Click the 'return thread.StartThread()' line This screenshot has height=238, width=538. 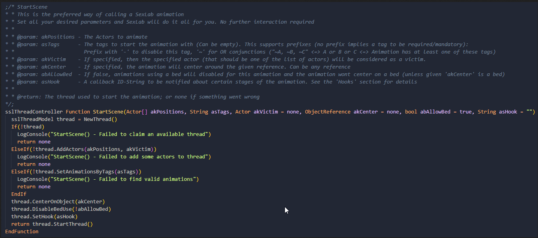[x=52, y=224]
